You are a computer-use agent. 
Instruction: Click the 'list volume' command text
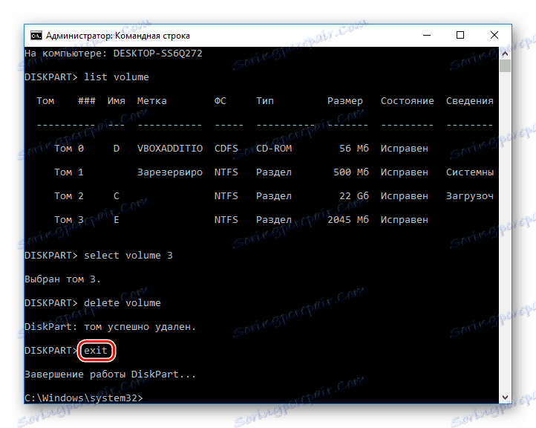[117, 77]
